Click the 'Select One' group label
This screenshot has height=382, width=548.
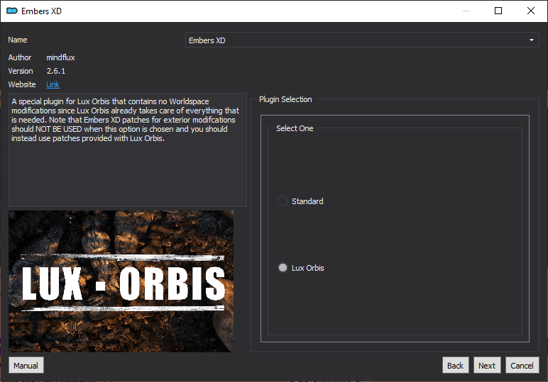pyautogui.click(x=295, y=128)
